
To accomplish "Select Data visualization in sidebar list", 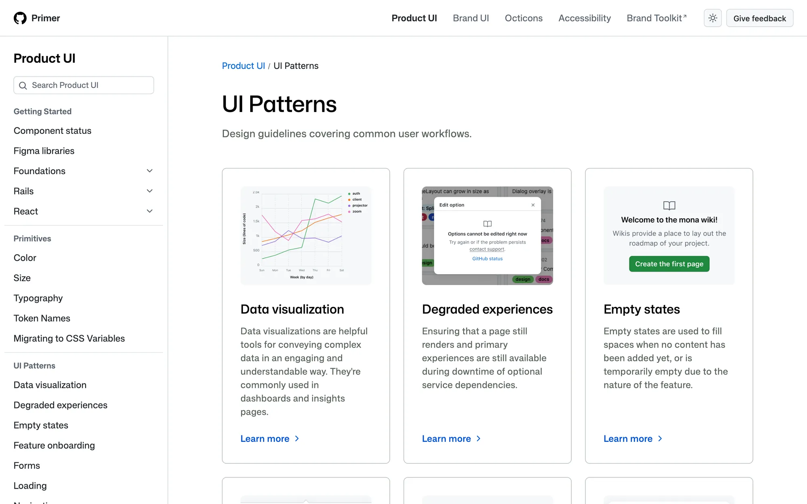I will pos(50,385).
